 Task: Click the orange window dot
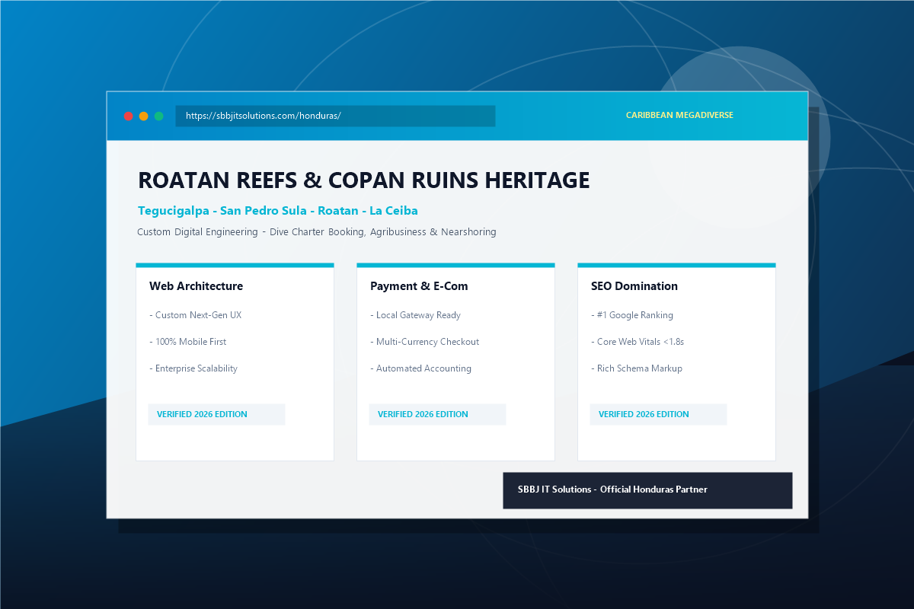pyautogui.click(x=143, y=116)
